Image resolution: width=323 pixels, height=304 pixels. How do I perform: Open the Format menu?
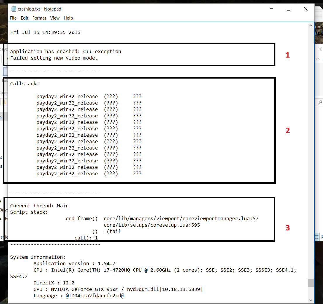pyautogui.click(x=39, y=18)
